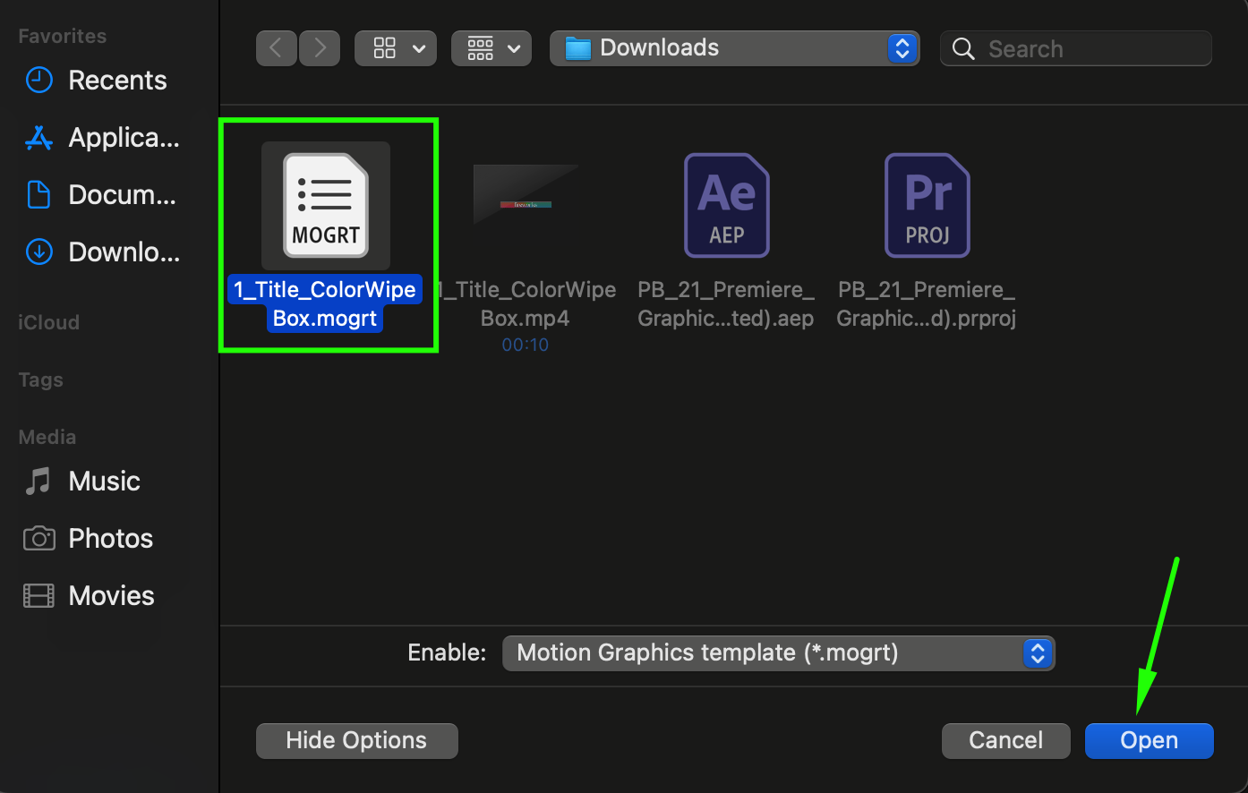1248x793 pixels.
Task: Click the Hide Options button
Action: (356, 741)
